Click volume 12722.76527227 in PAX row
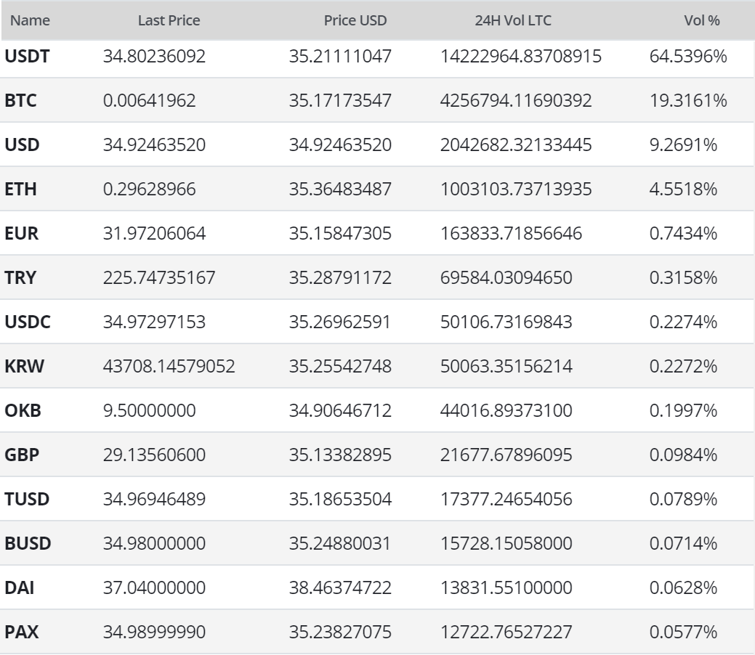Screen dimensions: 755x655 pyautogui.click(x=506, y=632)
